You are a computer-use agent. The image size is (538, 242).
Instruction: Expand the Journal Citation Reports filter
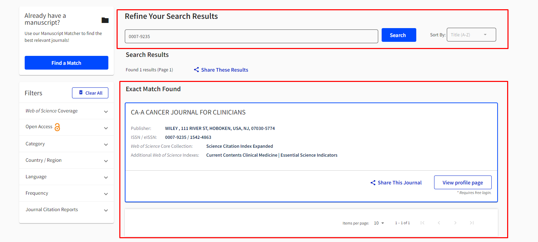(106, 210)
